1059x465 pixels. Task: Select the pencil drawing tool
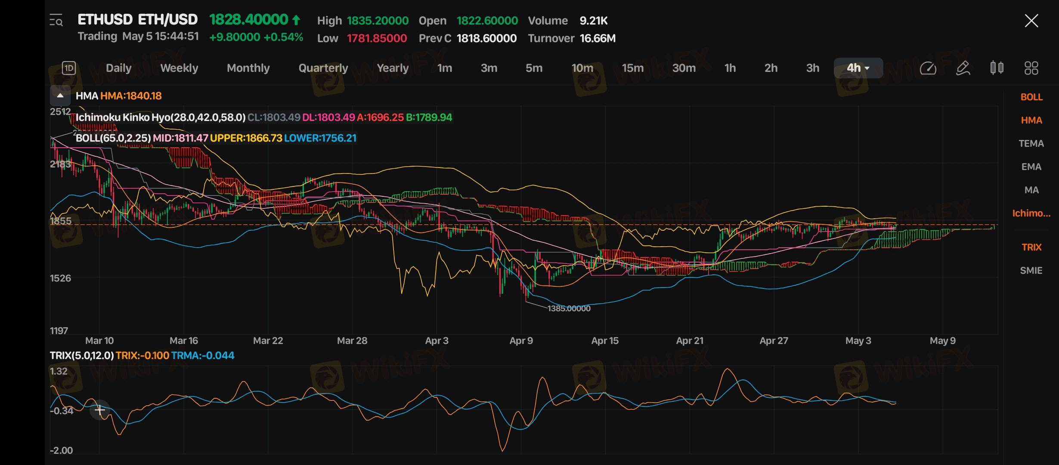963,68
